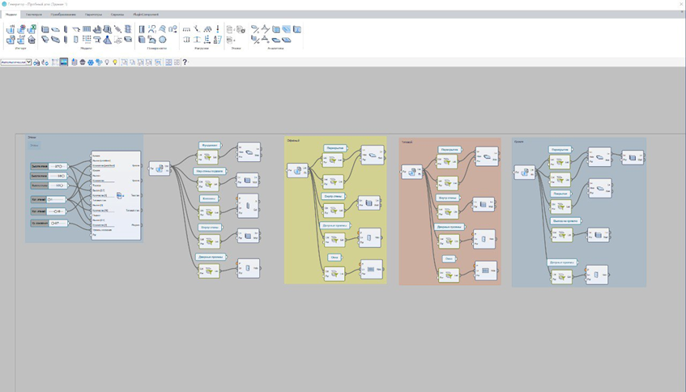The height and width of the screenshot is (392, 686).
Task: Click the Колонны label node
Action: (x=210, y=198)
